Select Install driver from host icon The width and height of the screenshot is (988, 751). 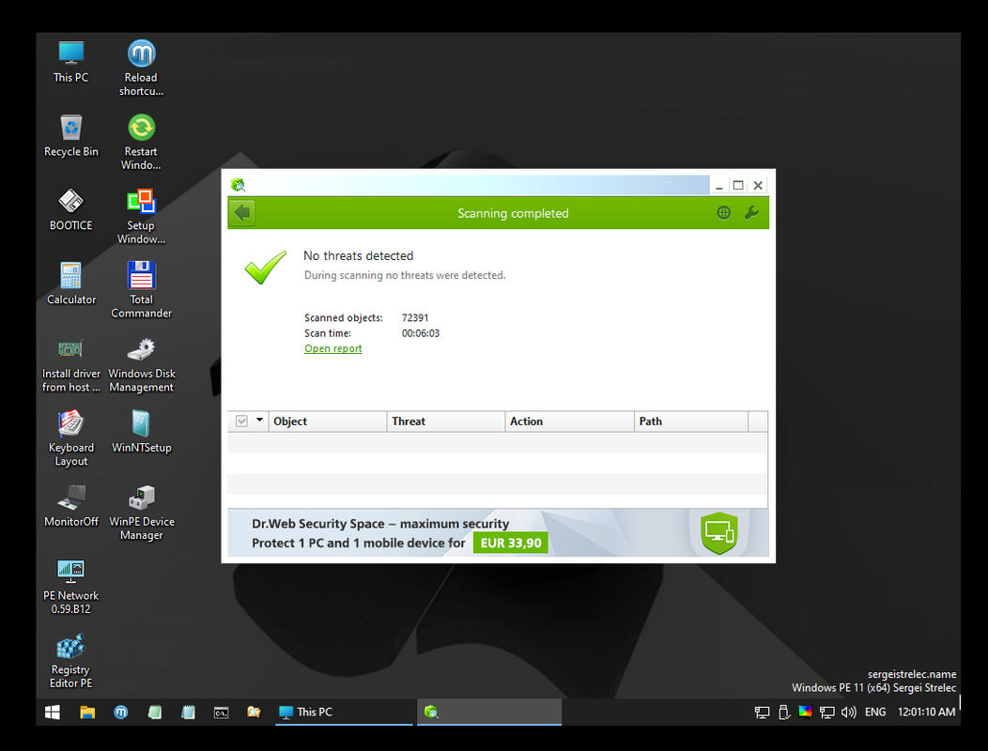click(x=70, y=364)
